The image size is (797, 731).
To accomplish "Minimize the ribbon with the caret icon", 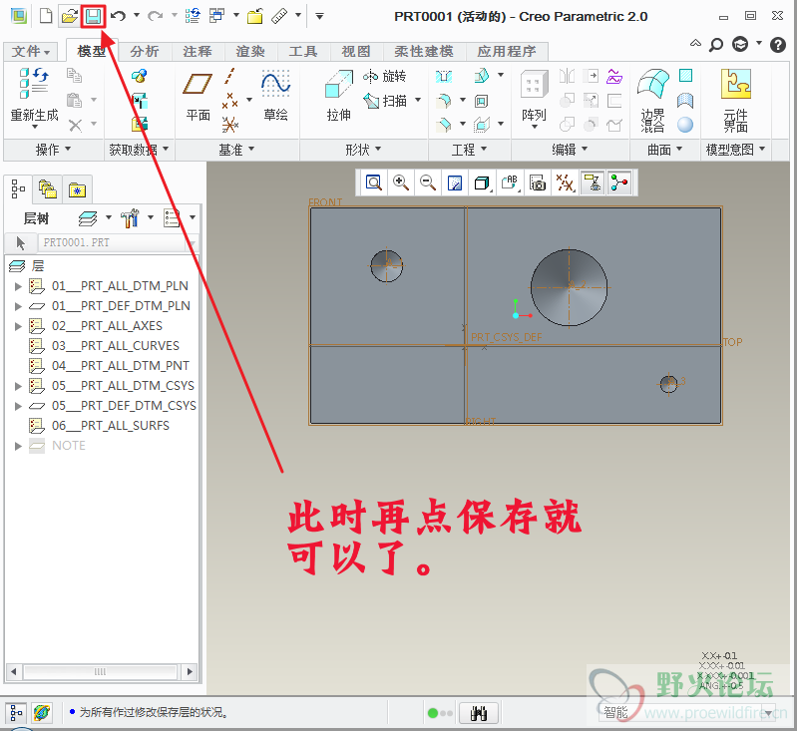I will pos(695,44).
